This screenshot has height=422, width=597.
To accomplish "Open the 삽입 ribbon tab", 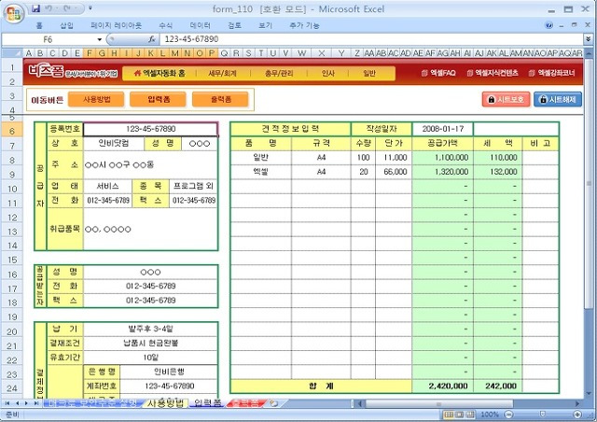I will pos(66,25).
